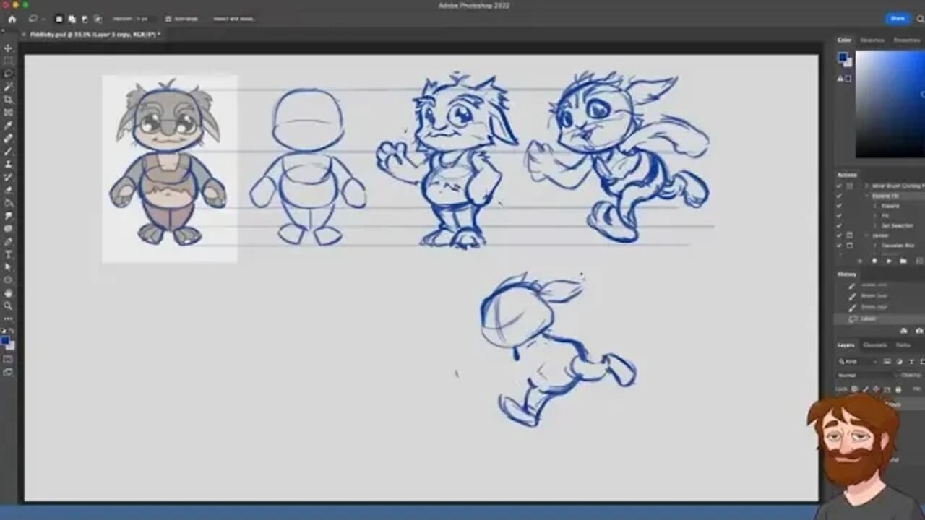Select the Hand tool
Image resolution: width=925 pixels, height=520 pixels.
click(x=9, y=293)
